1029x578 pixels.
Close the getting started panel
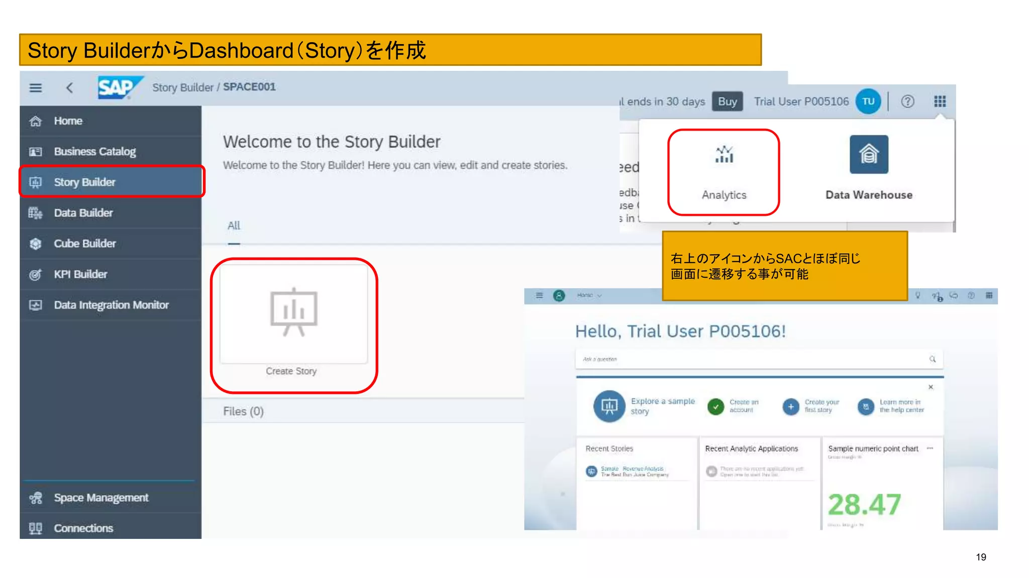[x=931, y=387]
